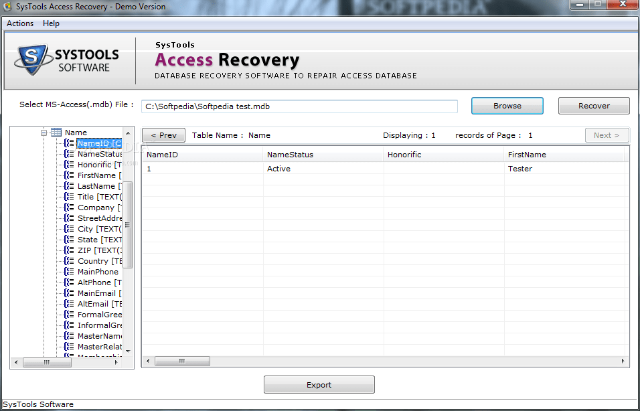Select the NameID field icon
The width and height of the screenshot is (640, 411).
pyautogui.click(x=70, y=143)
